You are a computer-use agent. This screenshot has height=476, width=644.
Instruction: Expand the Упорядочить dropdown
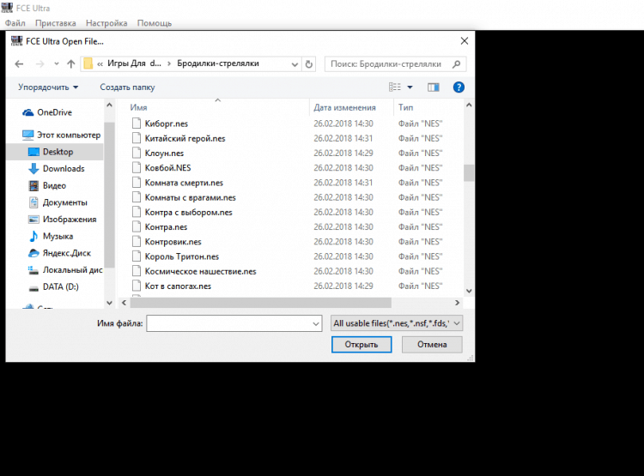[x=48, y=87]
